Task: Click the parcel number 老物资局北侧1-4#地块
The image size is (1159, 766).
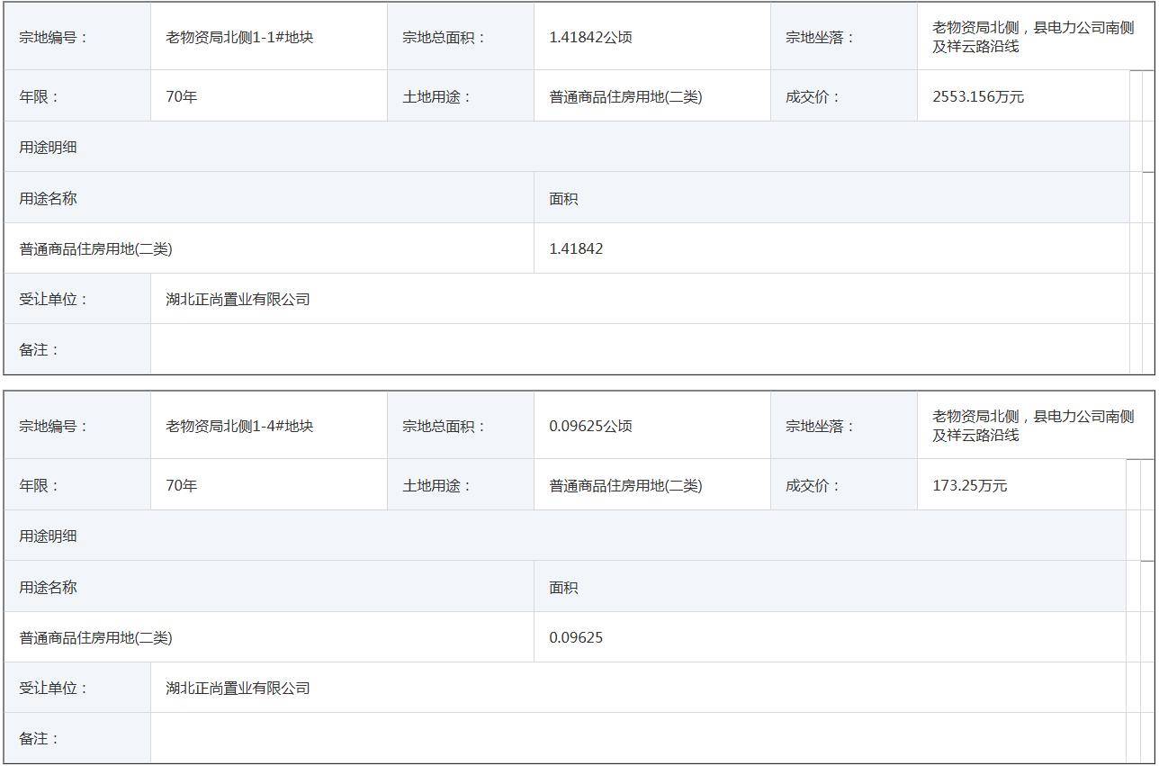Action: [x=239, y=427]
